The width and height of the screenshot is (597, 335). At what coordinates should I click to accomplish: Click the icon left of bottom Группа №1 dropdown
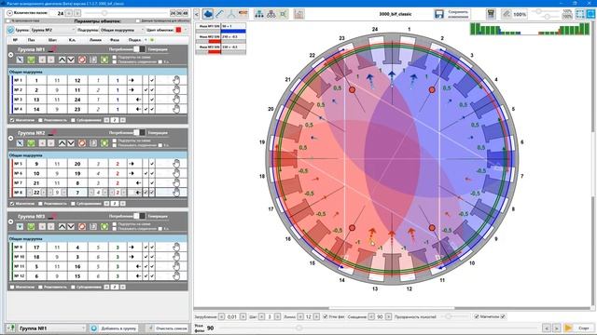pos(10,328)
